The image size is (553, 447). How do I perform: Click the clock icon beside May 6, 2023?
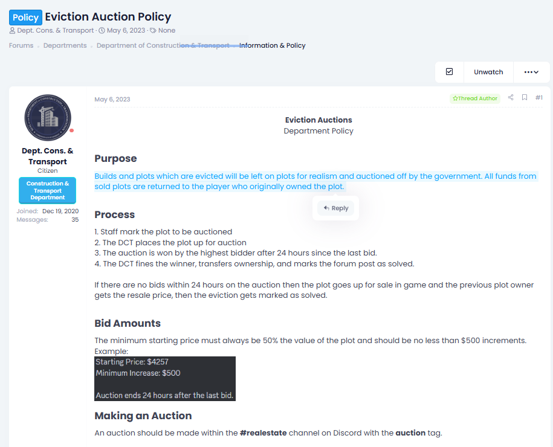click(102, 31)
